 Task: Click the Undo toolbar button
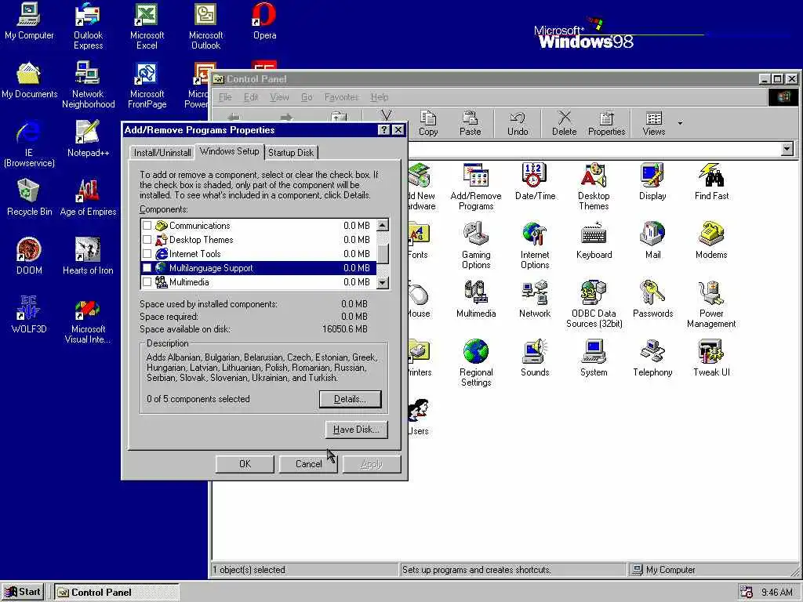pyautogui.click(x=518, y=123)
